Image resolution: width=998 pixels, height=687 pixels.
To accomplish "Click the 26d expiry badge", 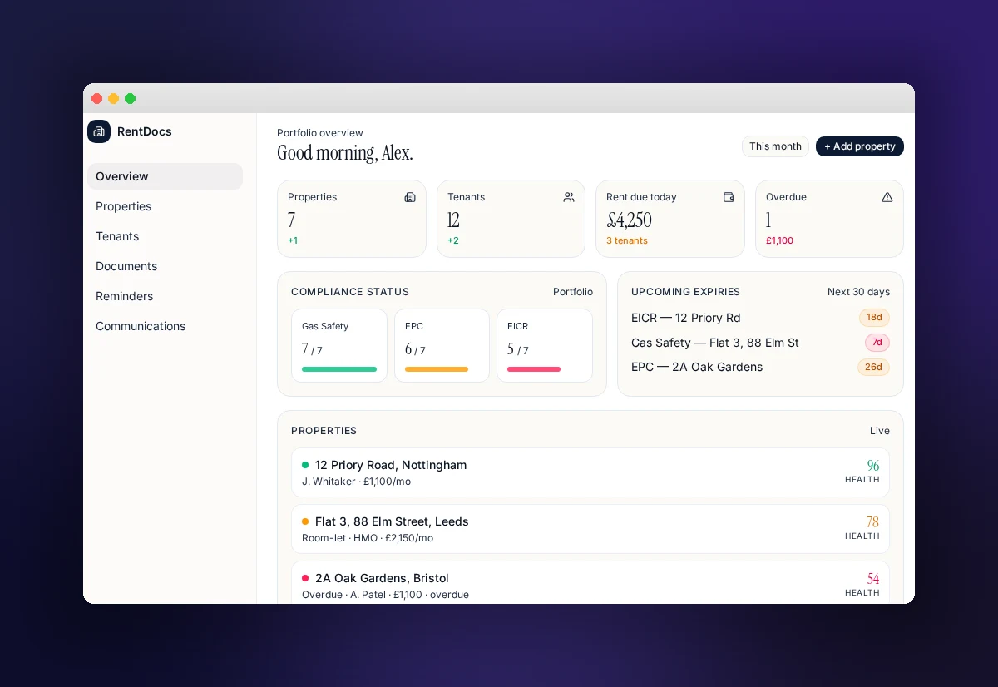I will (873, 367).
